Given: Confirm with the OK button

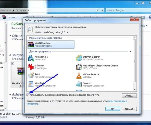Looking at the screenshot, I should tap(113, 109).
